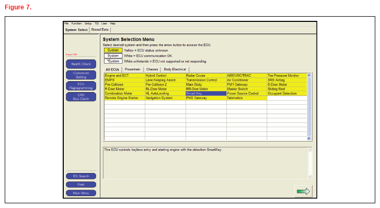Select the Master Switch system
The width and height of the screenshot is (380, 208).
click(247, 89)
